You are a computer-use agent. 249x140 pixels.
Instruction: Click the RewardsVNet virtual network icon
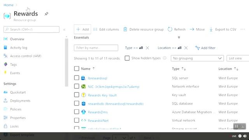[83, 120]
